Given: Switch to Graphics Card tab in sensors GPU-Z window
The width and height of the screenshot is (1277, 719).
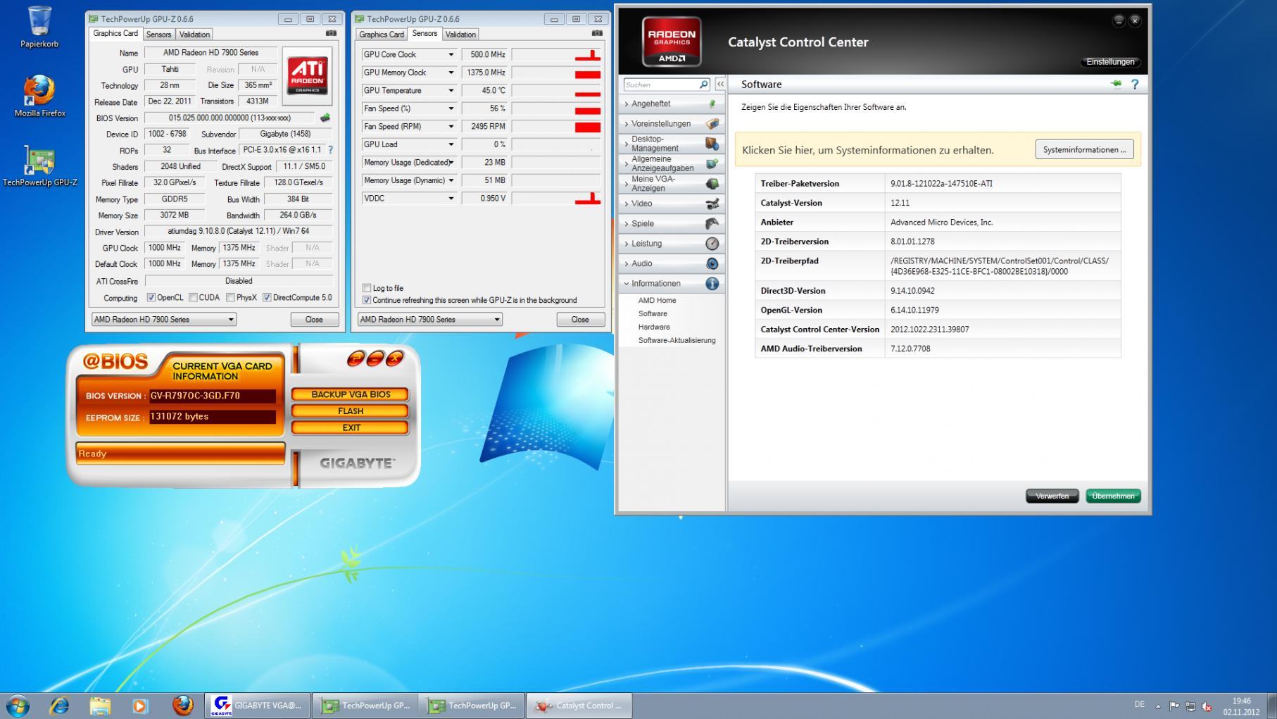Looking at the screenshot, I should [x=382, y=35].
